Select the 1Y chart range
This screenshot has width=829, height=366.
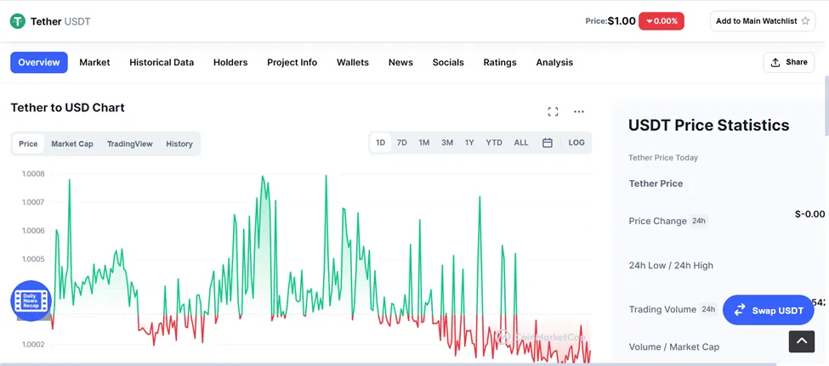coord(469,143)
